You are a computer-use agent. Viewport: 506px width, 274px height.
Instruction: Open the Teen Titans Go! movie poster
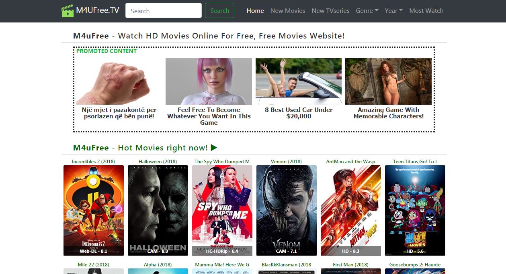(x=415, y=211)
